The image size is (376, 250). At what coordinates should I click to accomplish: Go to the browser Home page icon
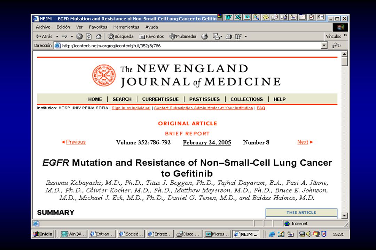pos(99,36)
